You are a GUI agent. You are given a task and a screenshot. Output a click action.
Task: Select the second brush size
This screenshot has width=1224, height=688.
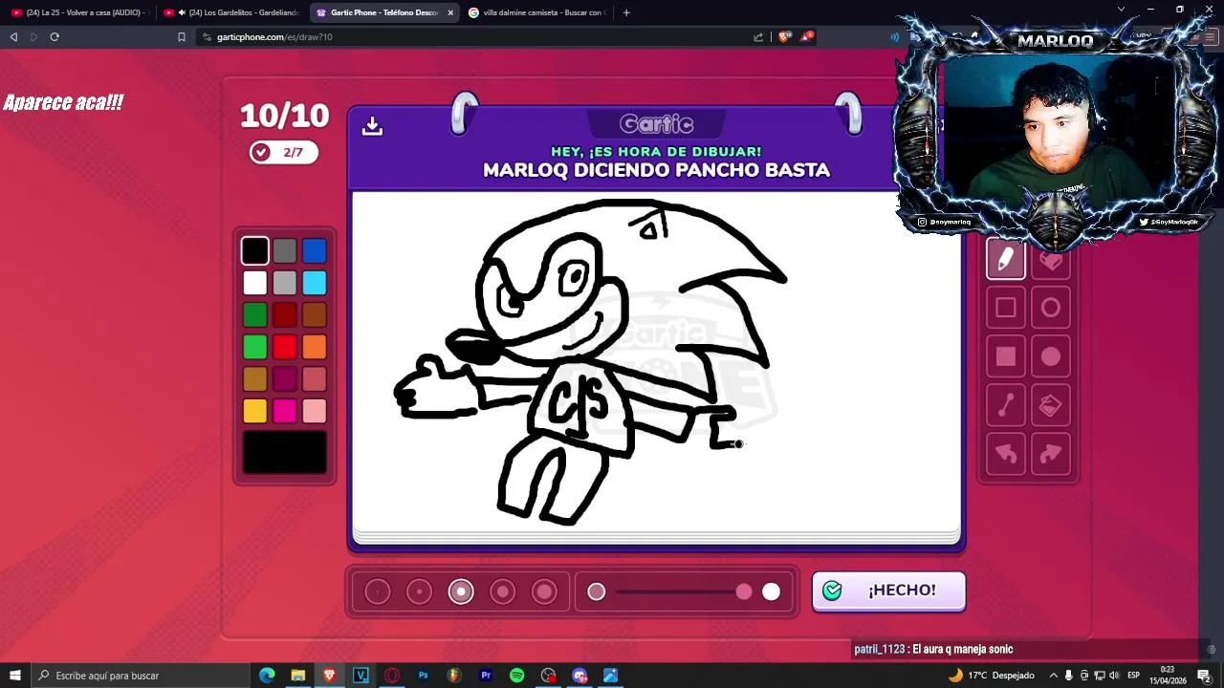pyautogui.click(x=419, y=592)
